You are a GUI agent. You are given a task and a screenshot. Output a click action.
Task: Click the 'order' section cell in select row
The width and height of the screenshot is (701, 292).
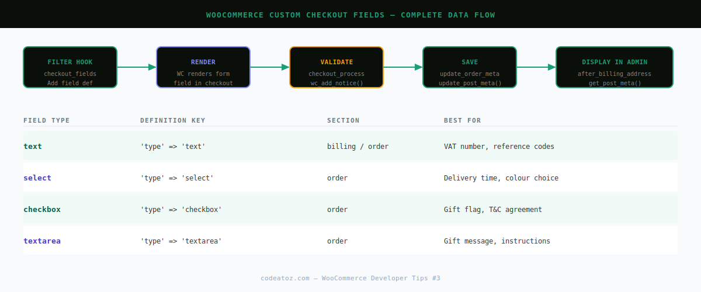(x=337, y=178)
